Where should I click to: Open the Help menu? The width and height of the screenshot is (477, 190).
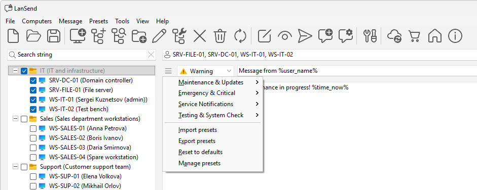coord(162,21)
